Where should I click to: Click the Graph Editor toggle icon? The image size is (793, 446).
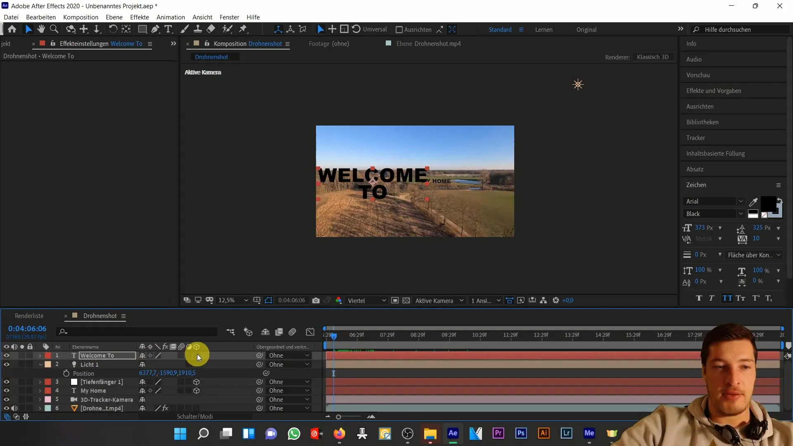pos(310,332)
